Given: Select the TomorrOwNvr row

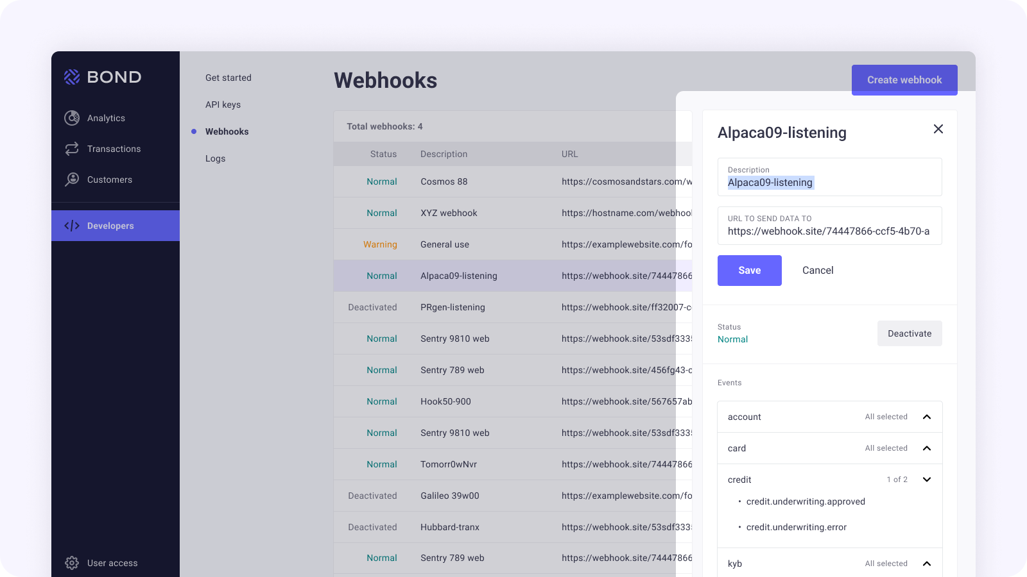Looking at the screenshot, I should pyautogui.click(x=513, y=464).
